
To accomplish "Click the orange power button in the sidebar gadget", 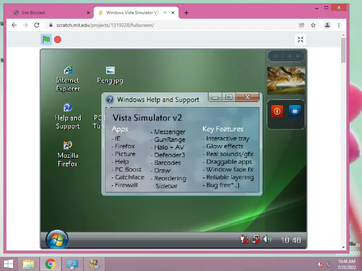I will coord(277,111).
